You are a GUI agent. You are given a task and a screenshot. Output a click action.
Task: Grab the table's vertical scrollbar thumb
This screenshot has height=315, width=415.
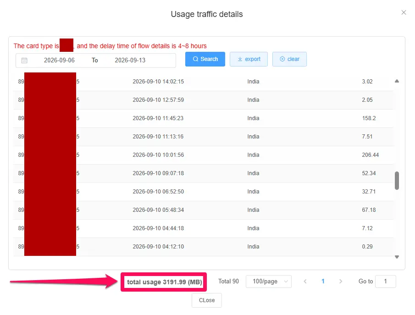[397, 181]
